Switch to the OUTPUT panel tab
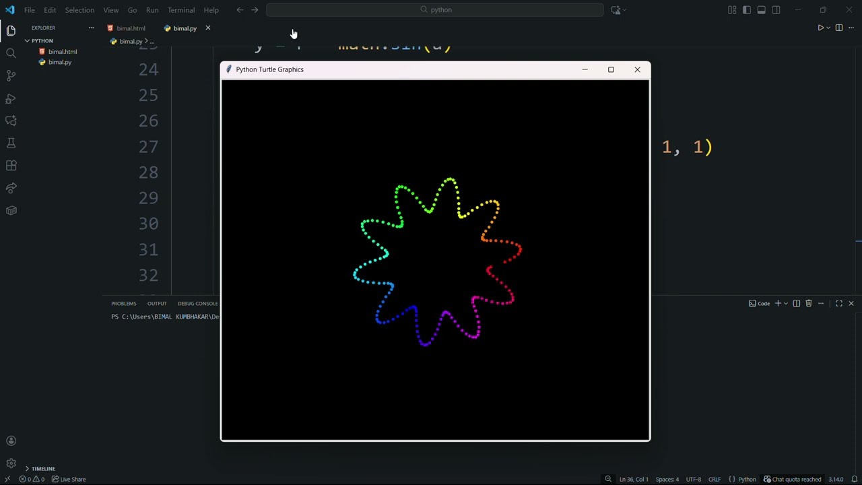The height and width of the screenshot is (485, 862). point(157,304)
